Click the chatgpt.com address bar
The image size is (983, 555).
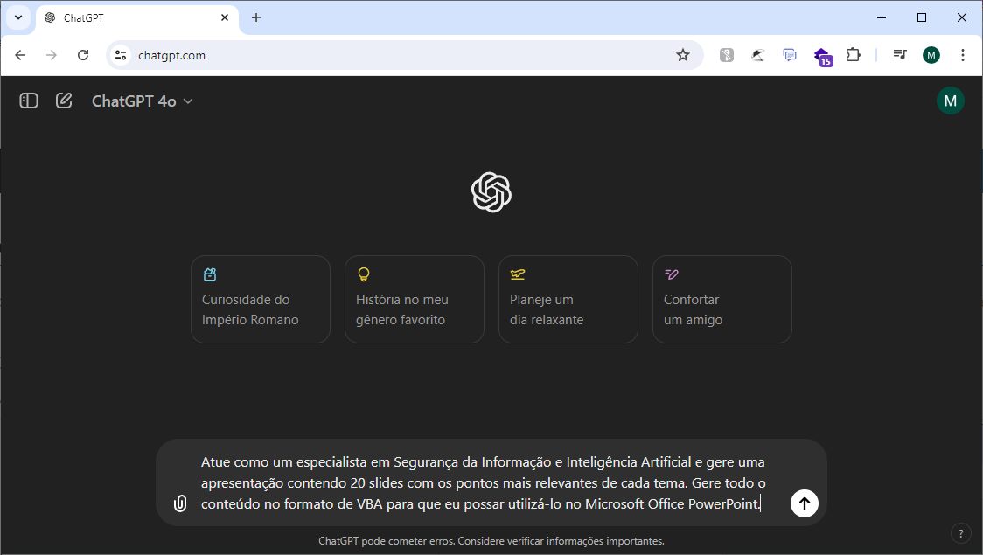tap(404, 55)
